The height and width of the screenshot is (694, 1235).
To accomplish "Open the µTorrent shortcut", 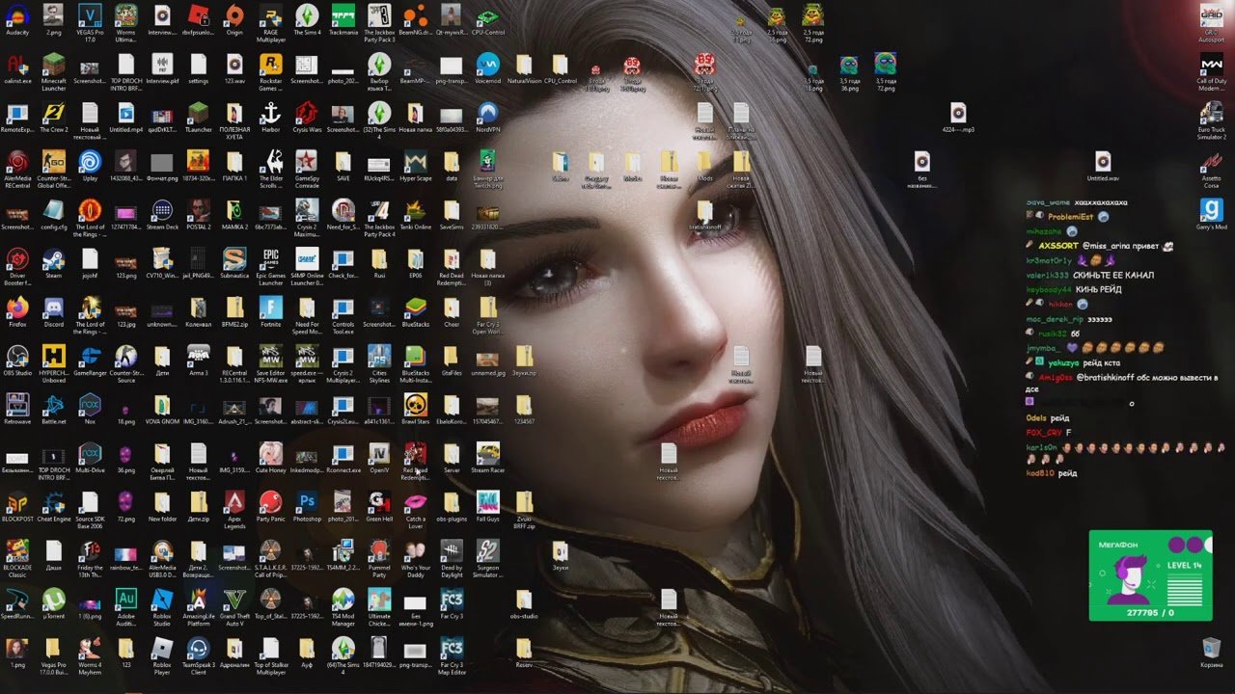I will (54, 600).
